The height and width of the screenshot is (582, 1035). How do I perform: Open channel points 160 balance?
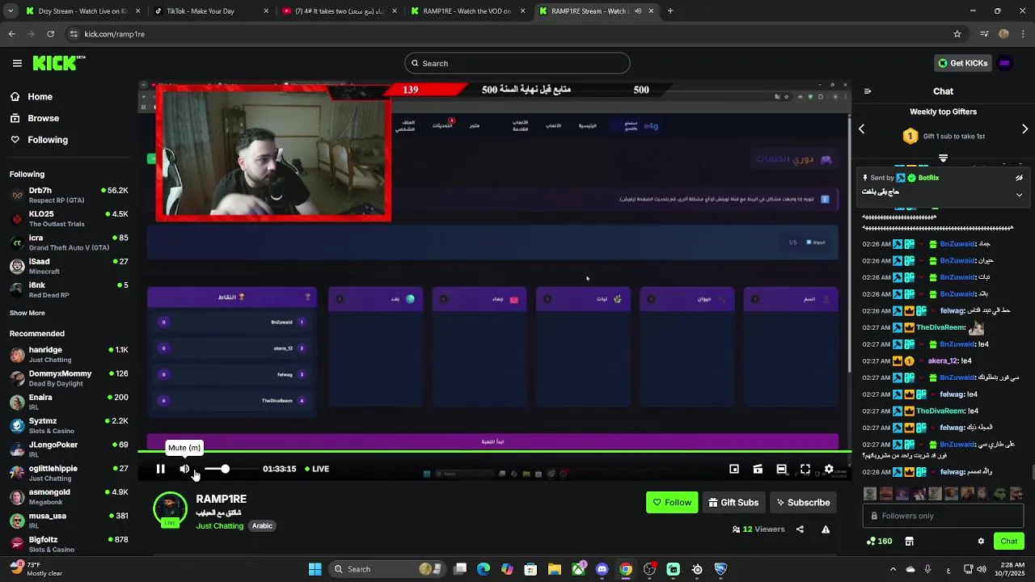click(x=879, y=541)
